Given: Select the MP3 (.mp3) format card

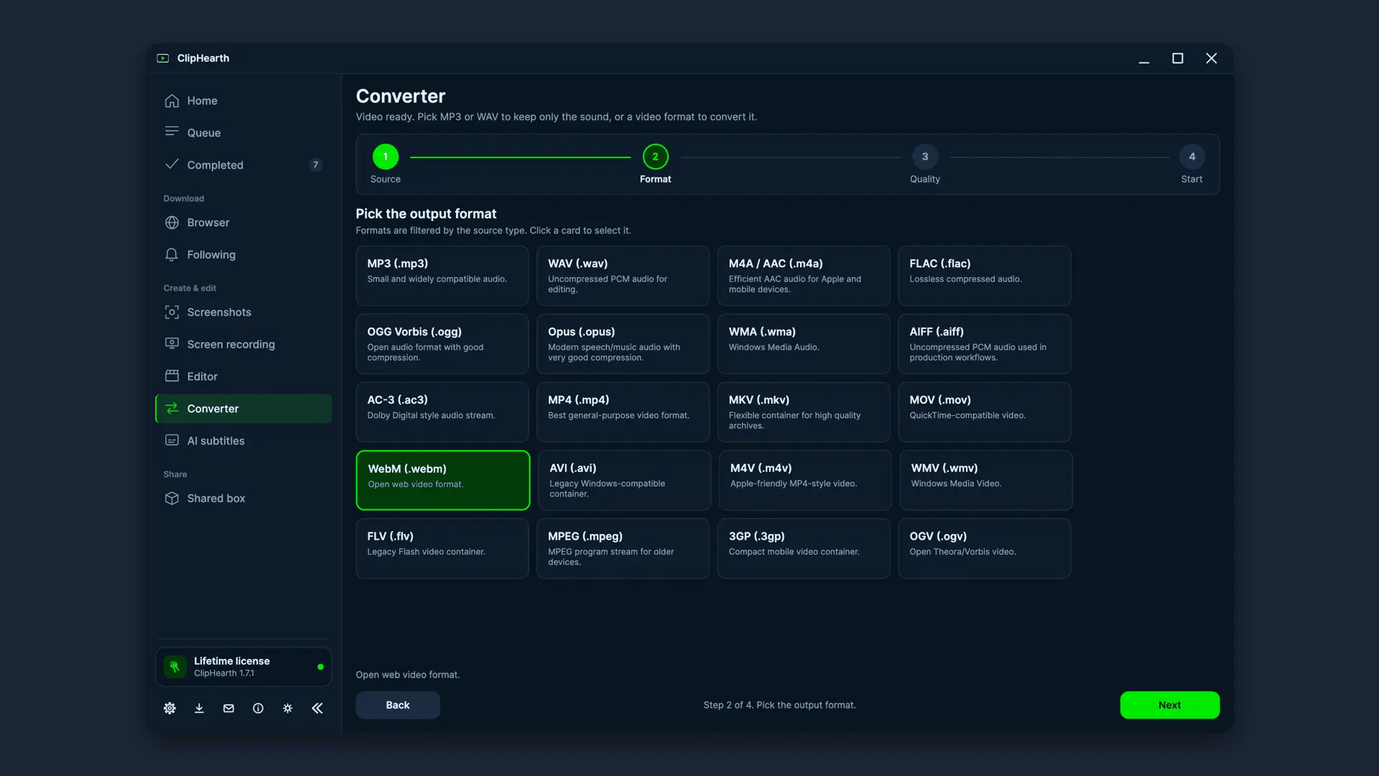Looking at the screenshot, I should pyautogui.click(x=442, y=276).
